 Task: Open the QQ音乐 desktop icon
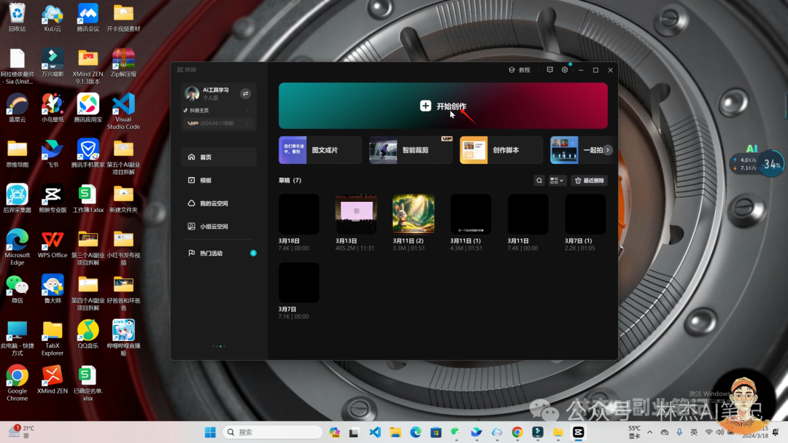point(88,334)
